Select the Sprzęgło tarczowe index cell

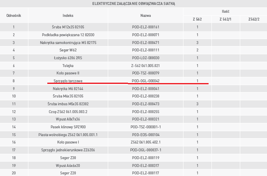pos(68,81)
